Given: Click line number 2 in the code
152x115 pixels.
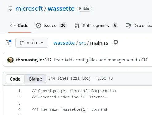Looking at the screenshot, I should click(19, 97).
